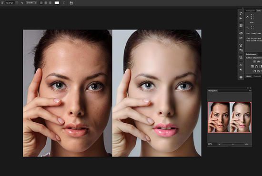Screen dimensions: 262x176
Task: Open the Paragraph panel icon in dock
Action: [x=241, y=70]
